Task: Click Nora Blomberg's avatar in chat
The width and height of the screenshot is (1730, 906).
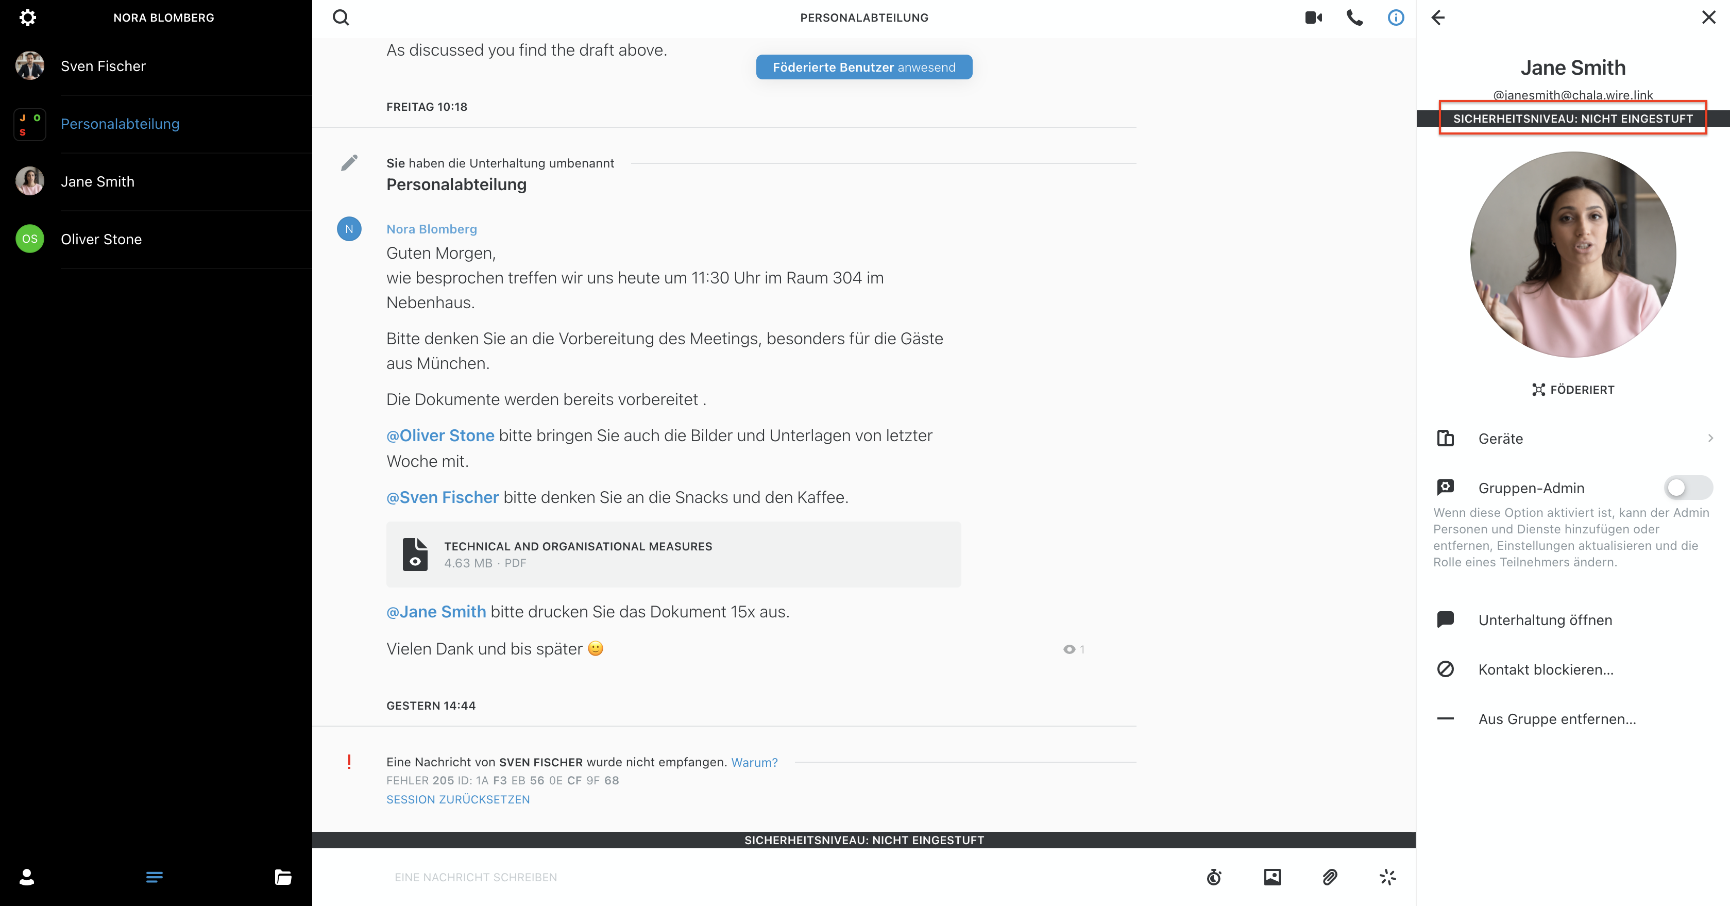Action: tap(349, 229)
